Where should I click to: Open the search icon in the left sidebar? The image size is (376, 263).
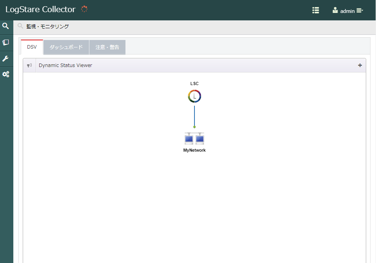point(5,26)
